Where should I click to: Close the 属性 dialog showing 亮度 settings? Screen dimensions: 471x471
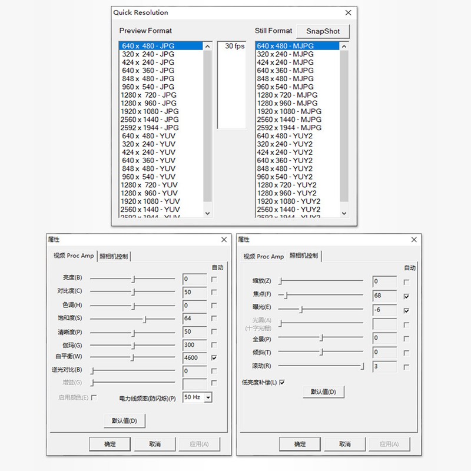pyautogui.click(x=224, y=240)
